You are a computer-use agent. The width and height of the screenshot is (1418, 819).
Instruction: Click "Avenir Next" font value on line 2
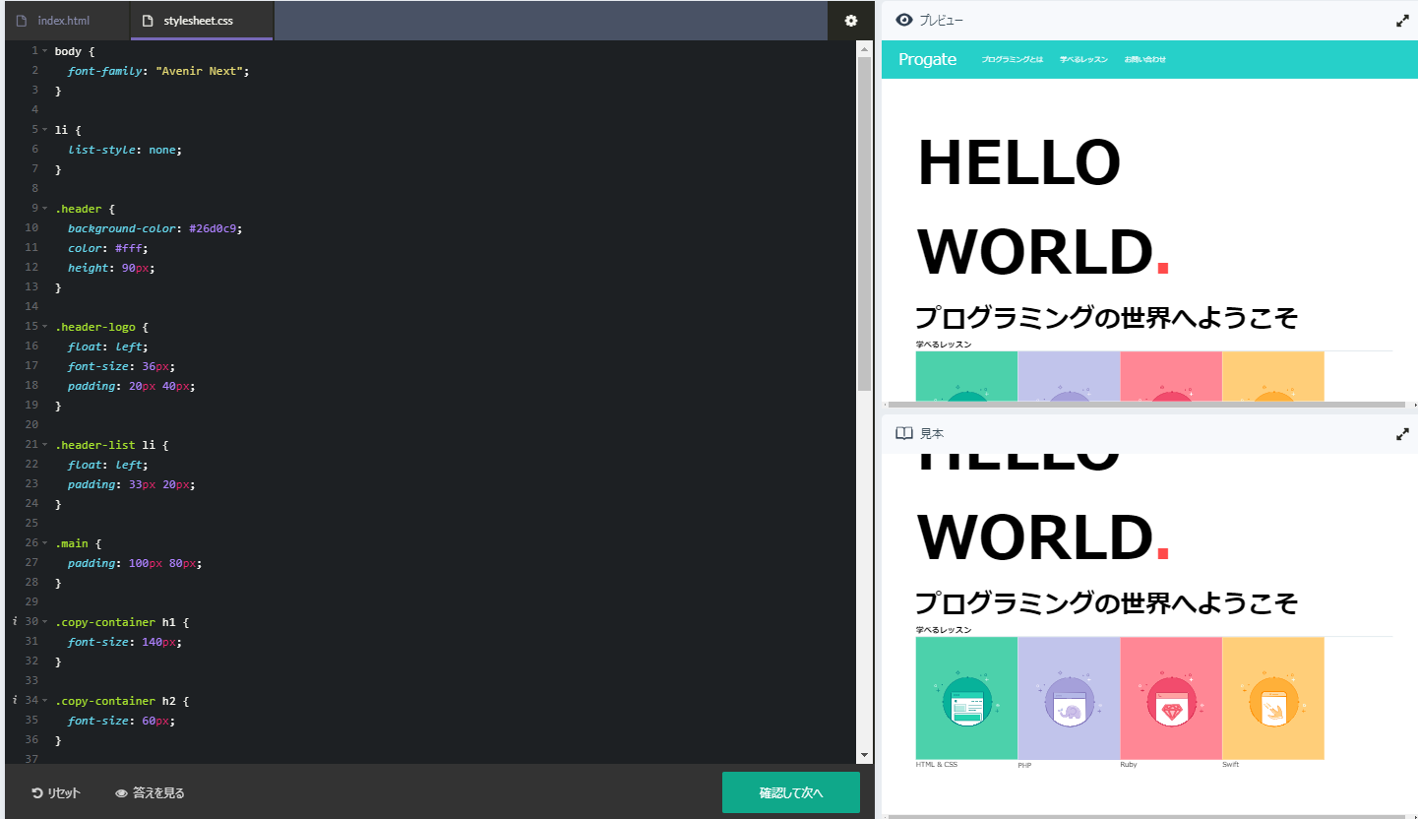click(202, 70)
